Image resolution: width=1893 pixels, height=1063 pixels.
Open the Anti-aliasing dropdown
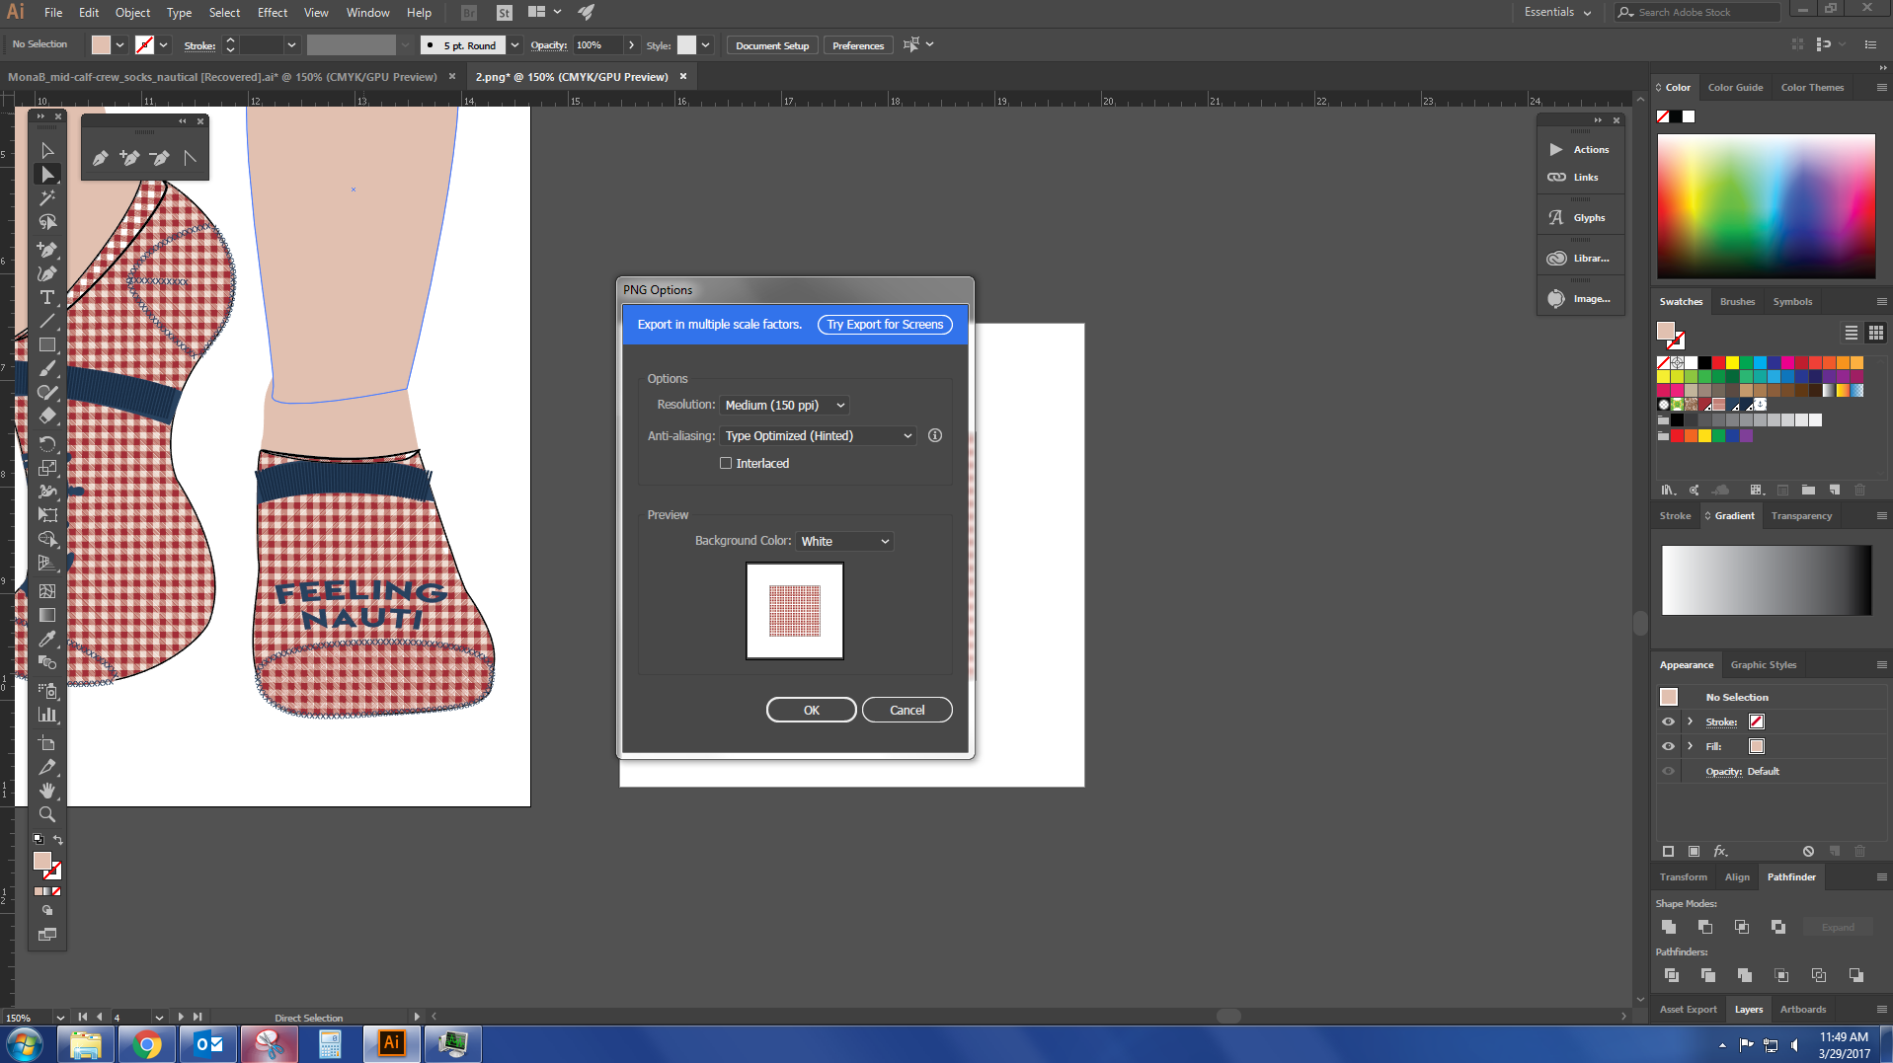(x=816, y=435)
